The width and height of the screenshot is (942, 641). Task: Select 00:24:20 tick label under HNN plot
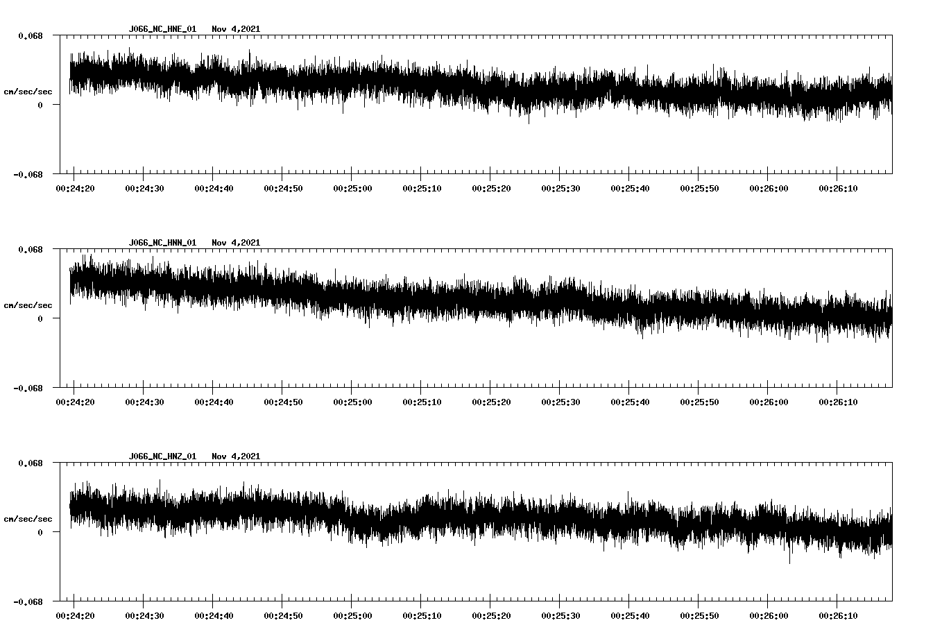coord(75,402)
